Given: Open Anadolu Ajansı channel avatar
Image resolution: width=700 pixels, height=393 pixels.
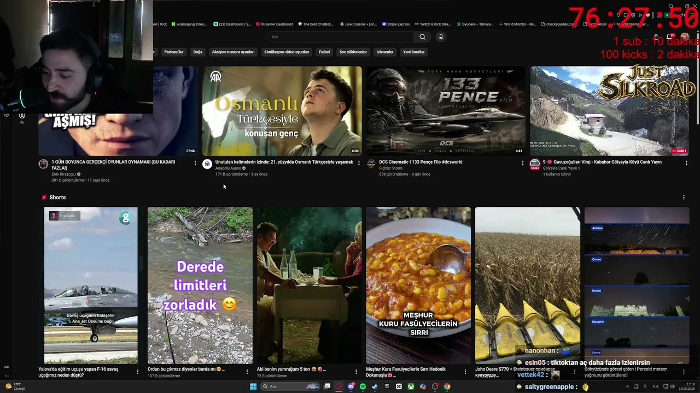Looking at the screenshot, I should [x=207, y=164].
